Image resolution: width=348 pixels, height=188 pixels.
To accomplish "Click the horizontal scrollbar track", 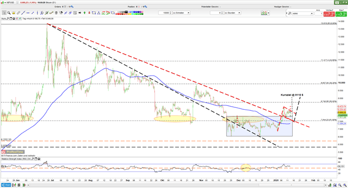I will pyautogui.click(x=177, y=185).
